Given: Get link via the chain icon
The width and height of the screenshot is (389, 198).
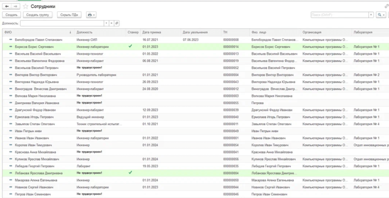Looking at the screenshot, I should pos(386,6).
